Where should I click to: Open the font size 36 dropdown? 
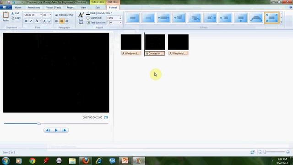pos(50,15)
